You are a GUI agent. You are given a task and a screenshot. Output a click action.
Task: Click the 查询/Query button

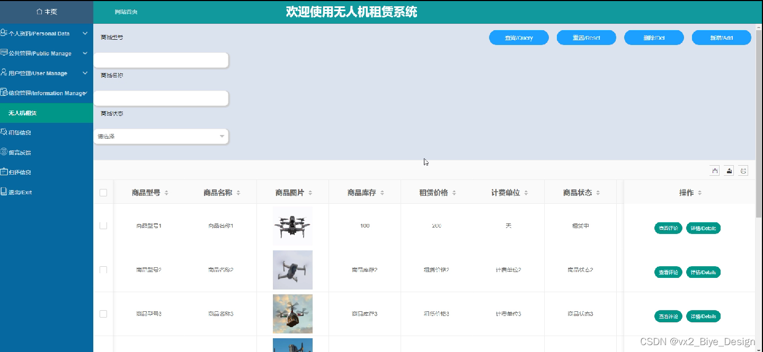click(x=519, y=38)
